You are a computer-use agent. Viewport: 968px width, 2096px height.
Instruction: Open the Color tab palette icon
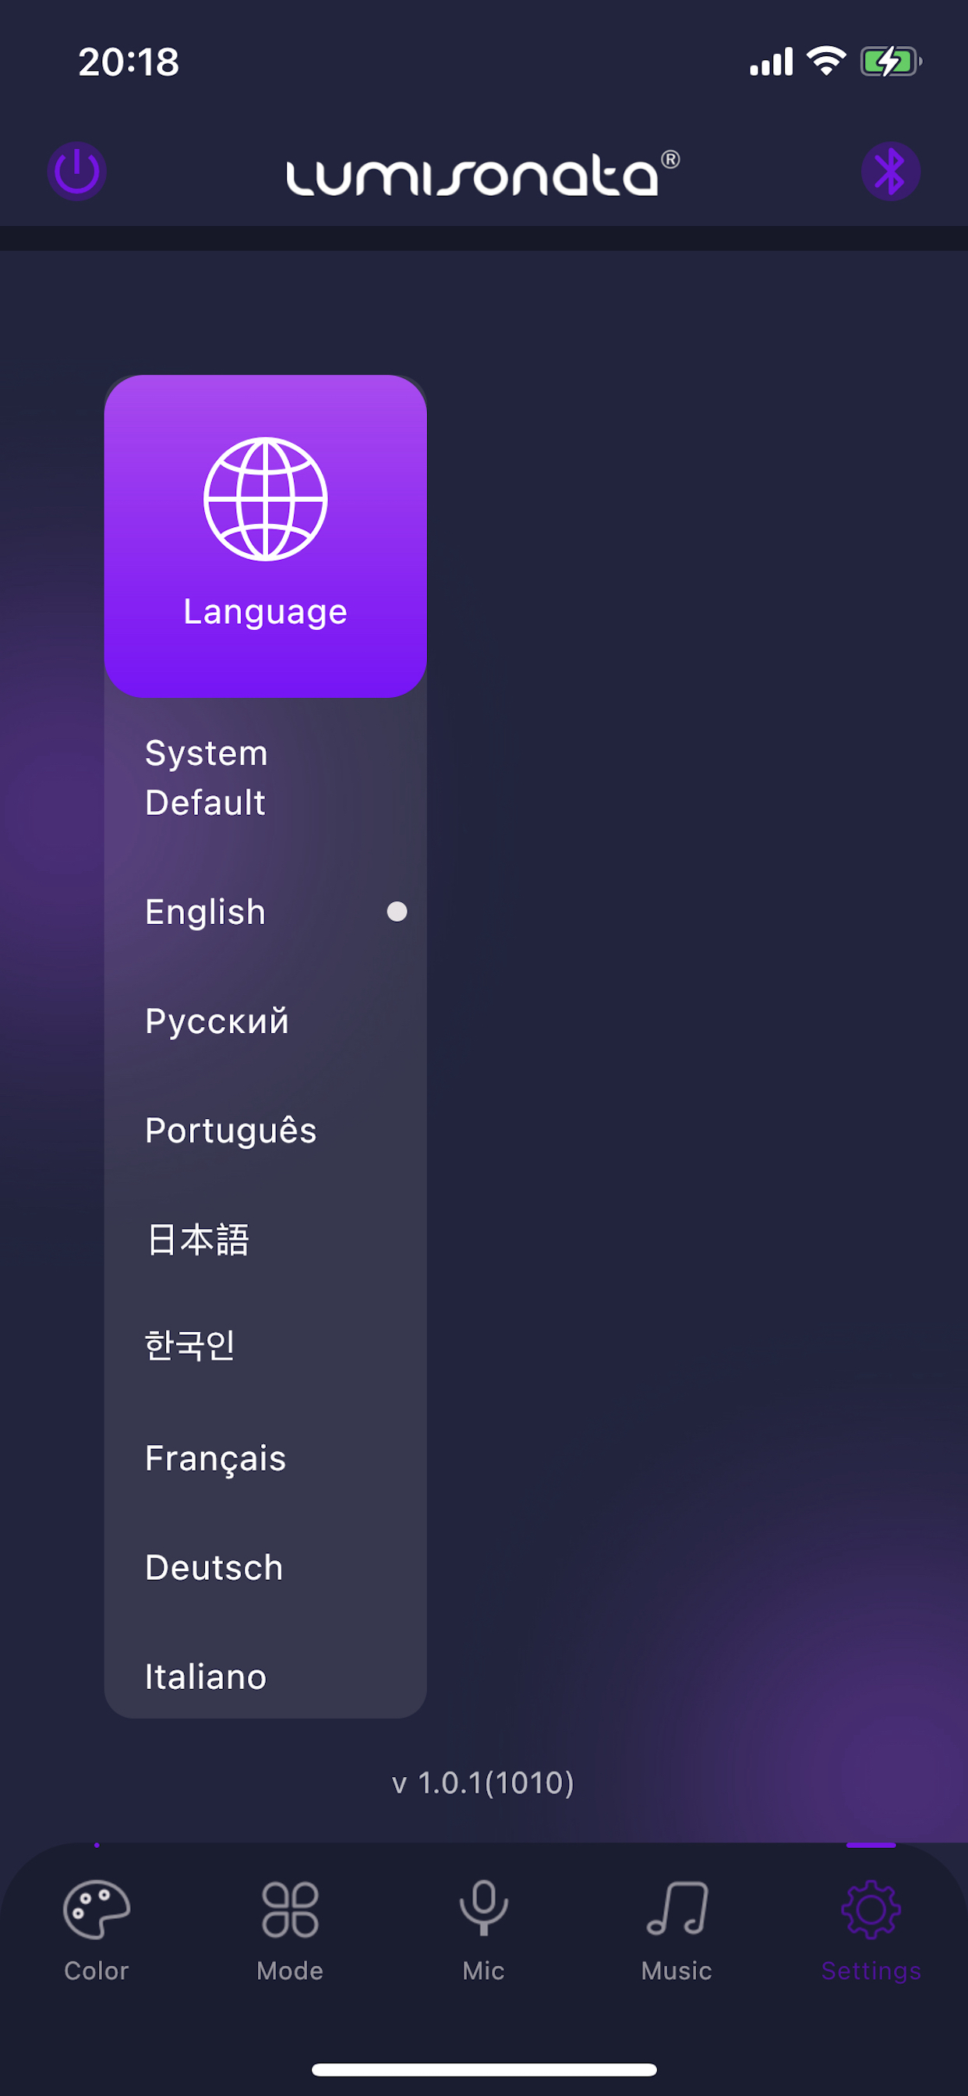[x=97, y=1908]
